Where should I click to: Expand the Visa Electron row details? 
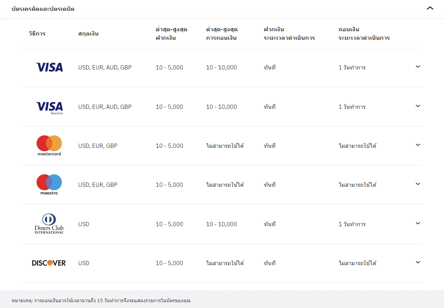418,106
